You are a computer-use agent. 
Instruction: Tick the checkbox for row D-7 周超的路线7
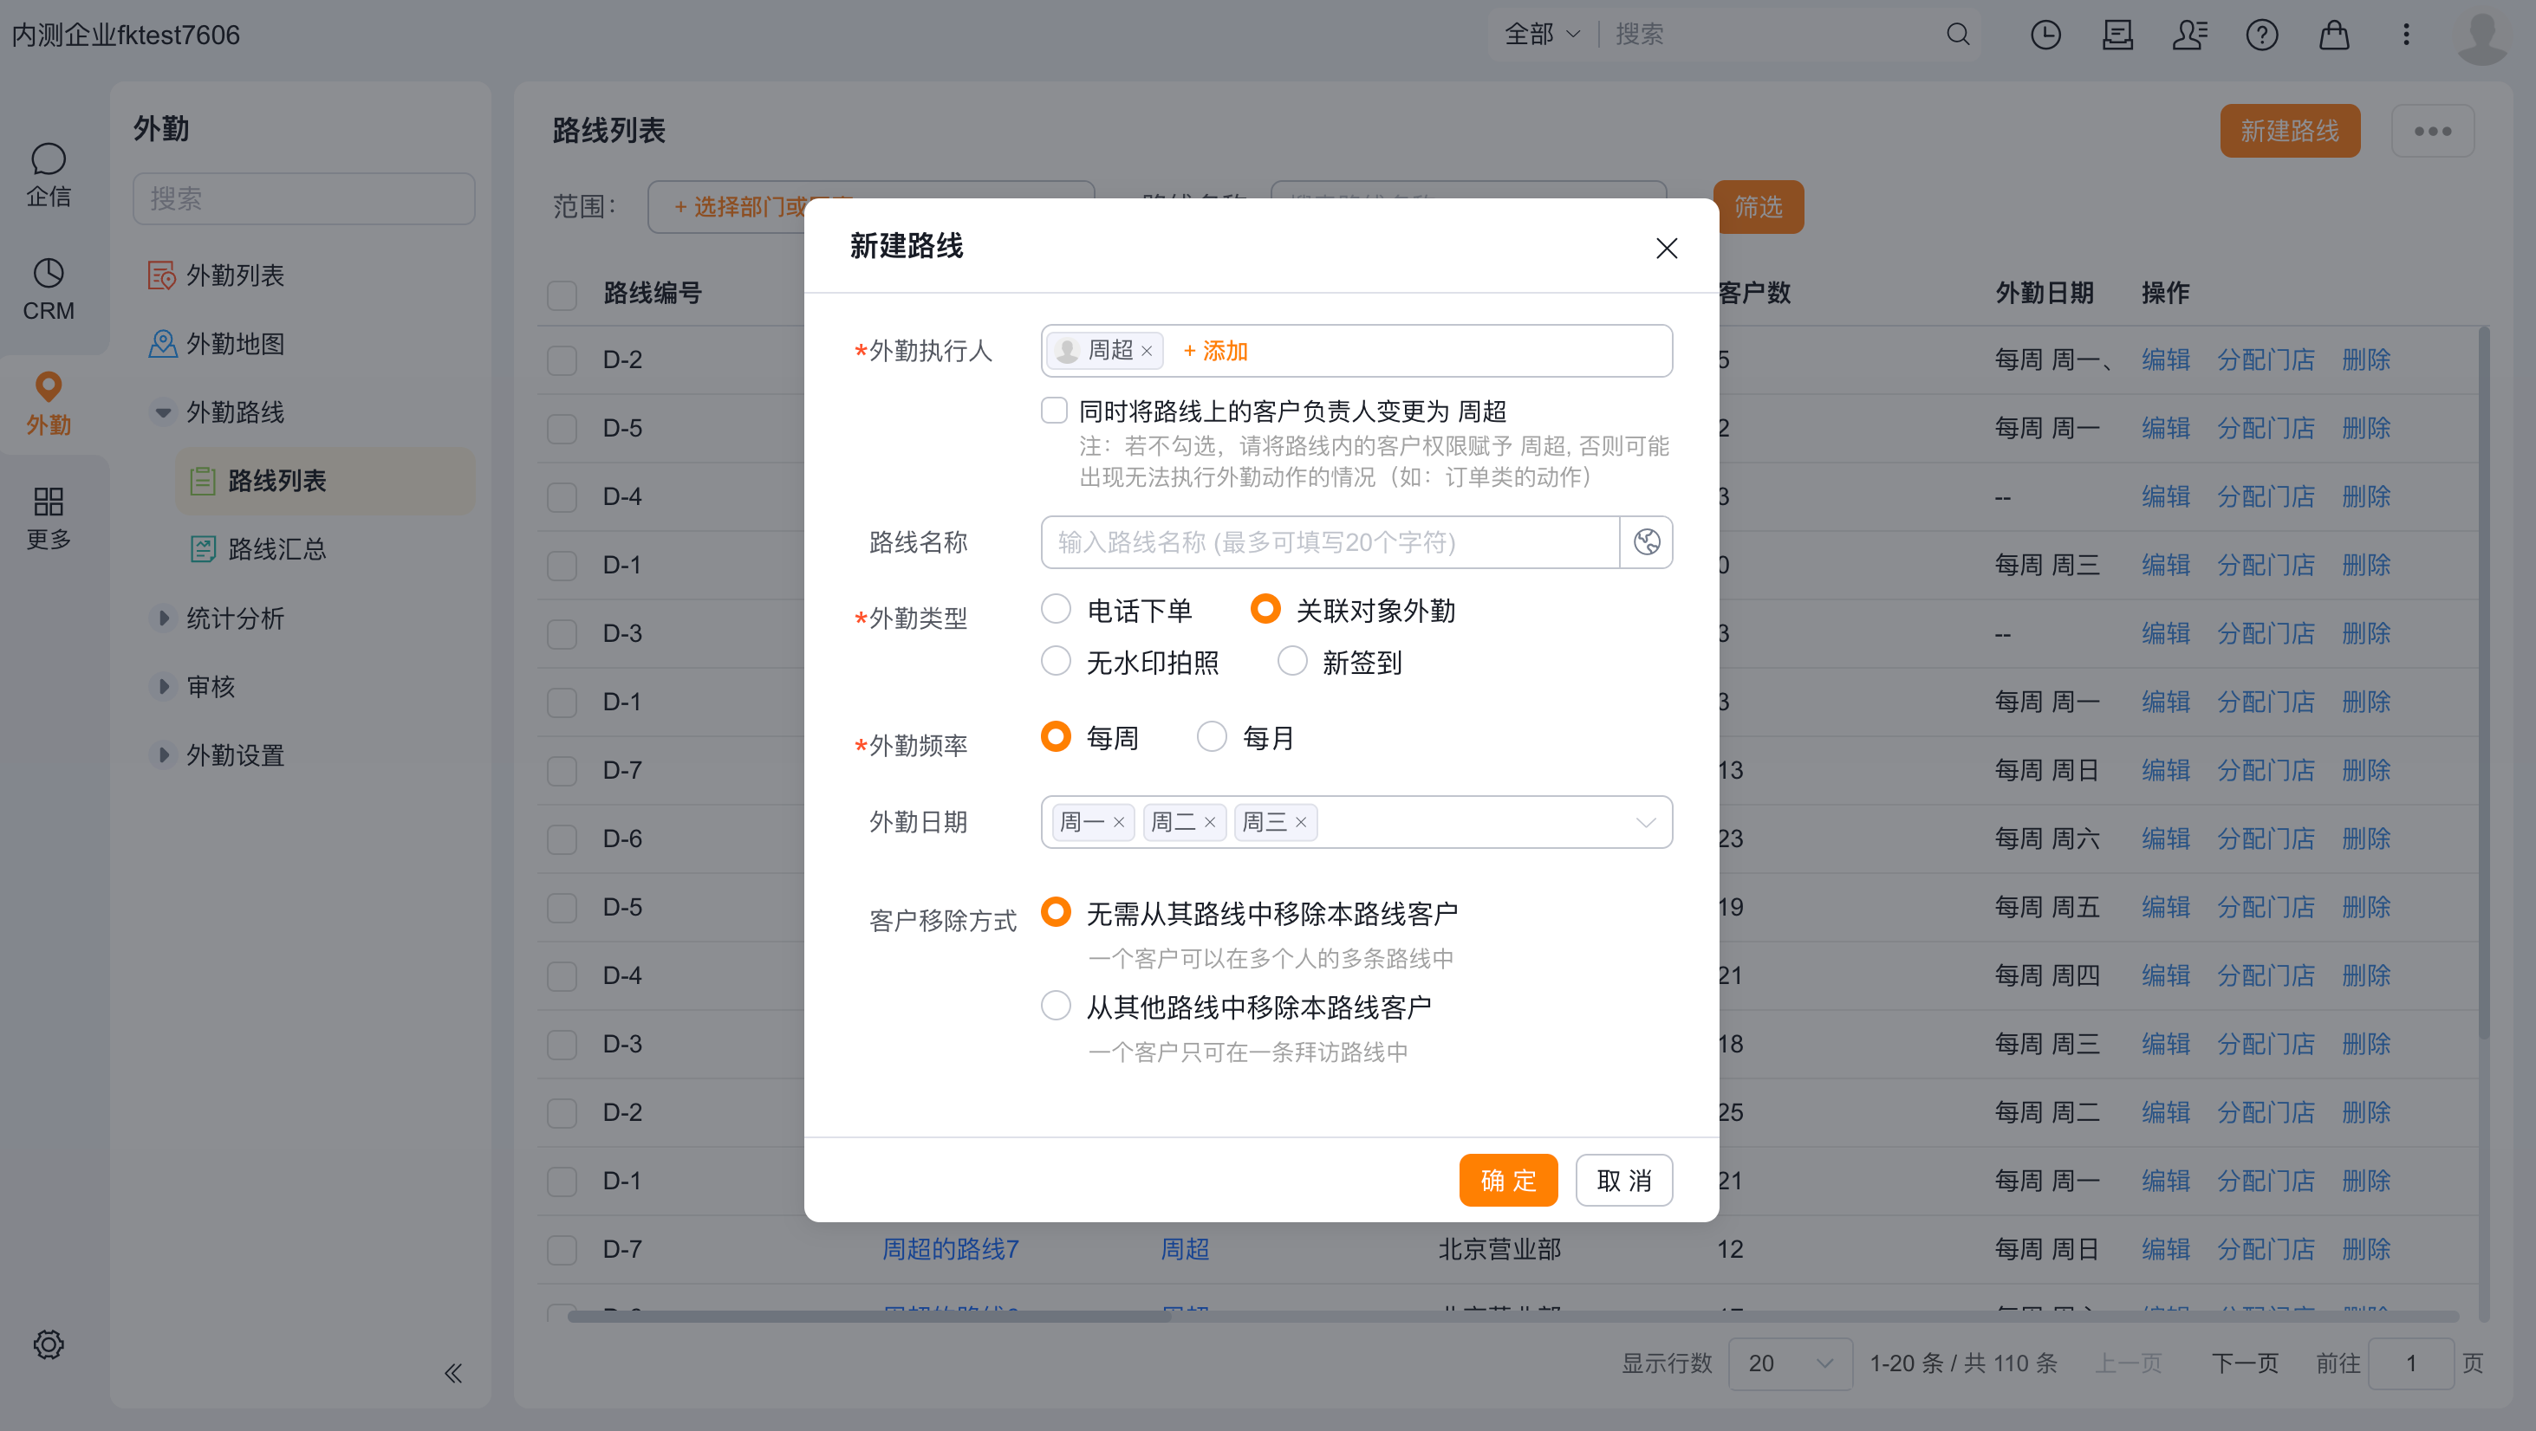(x=562, y=1250)
